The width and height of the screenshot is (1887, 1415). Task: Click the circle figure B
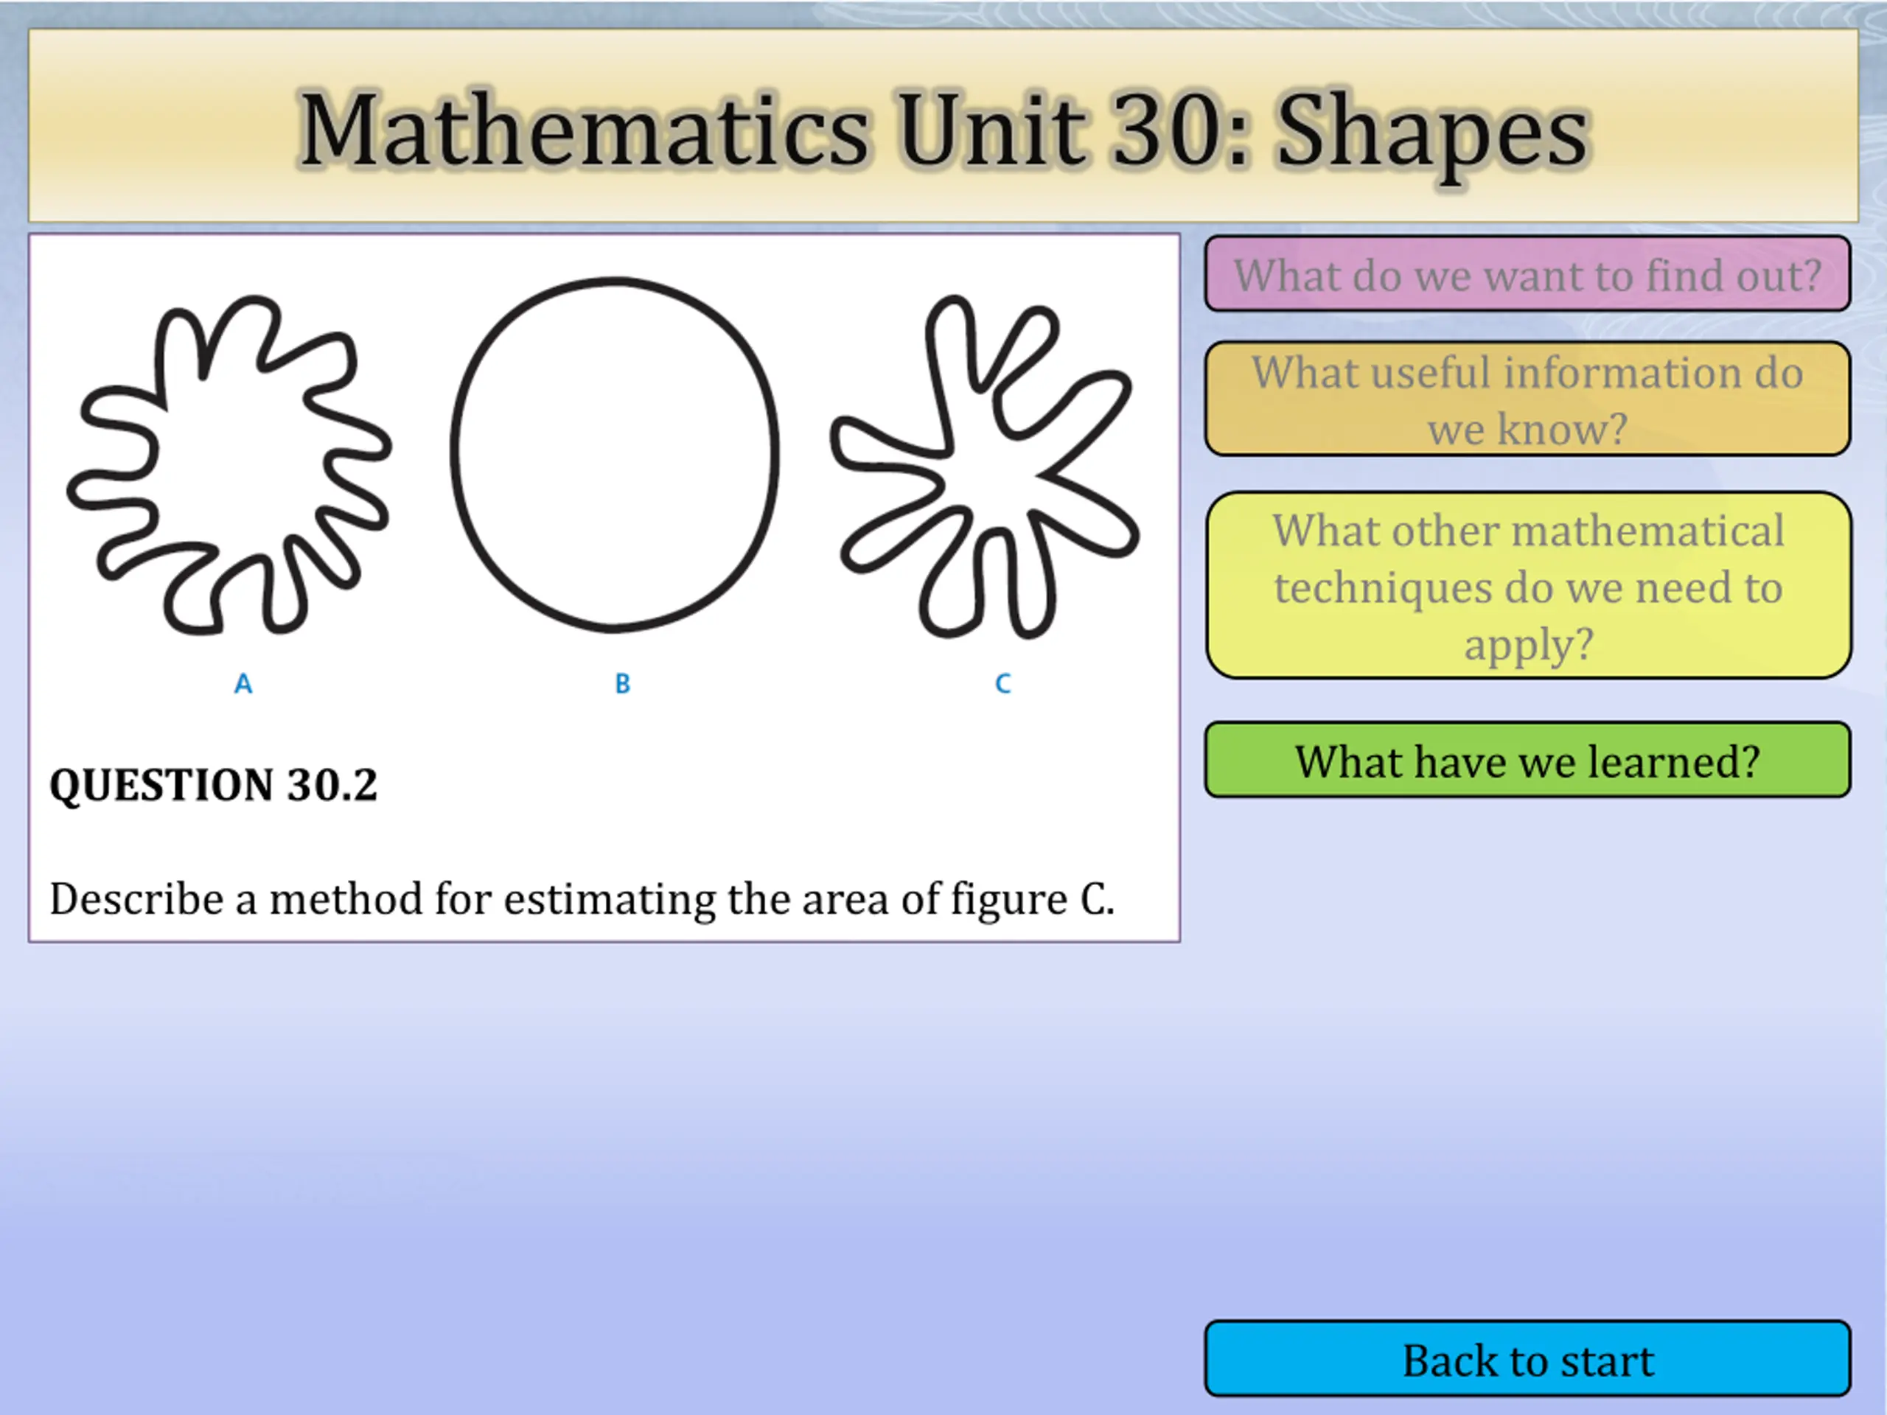click(x=614, y=455)
